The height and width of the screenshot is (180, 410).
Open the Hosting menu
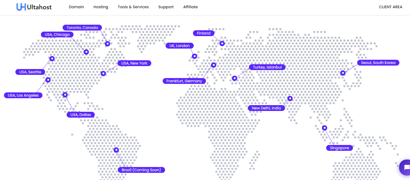point(101,7)
